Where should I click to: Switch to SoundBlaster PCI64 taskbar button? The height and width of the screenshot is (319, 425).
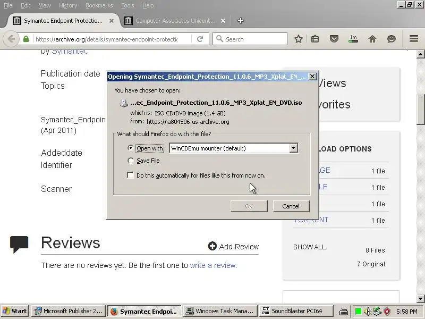pos(296,311)
